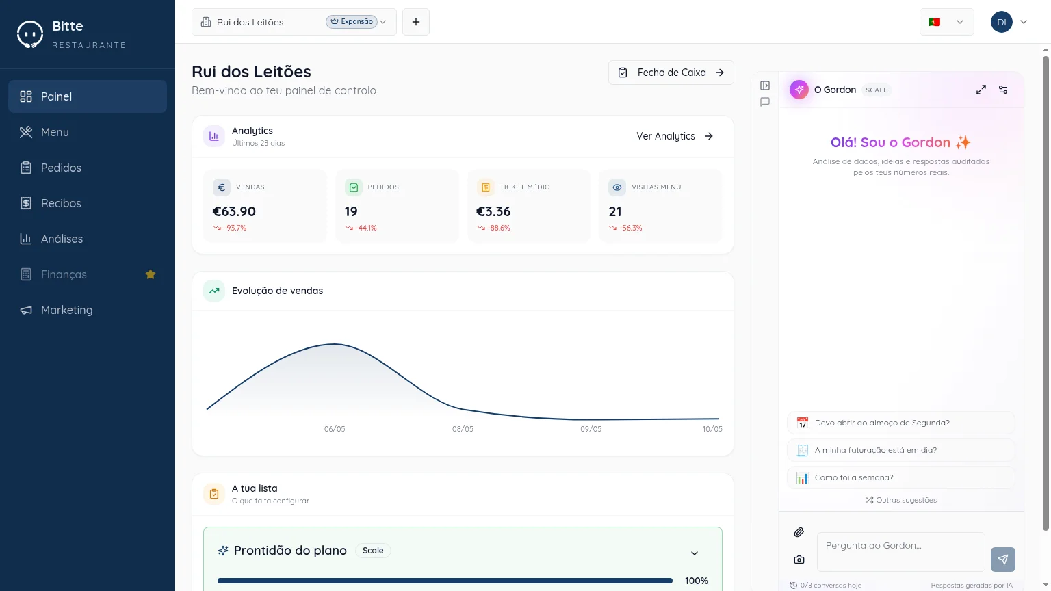Viewport: 1051px width, 591px height.
Task: Click the -56.3% visits change
Action: pyautogui.click(x=625, y=228)
